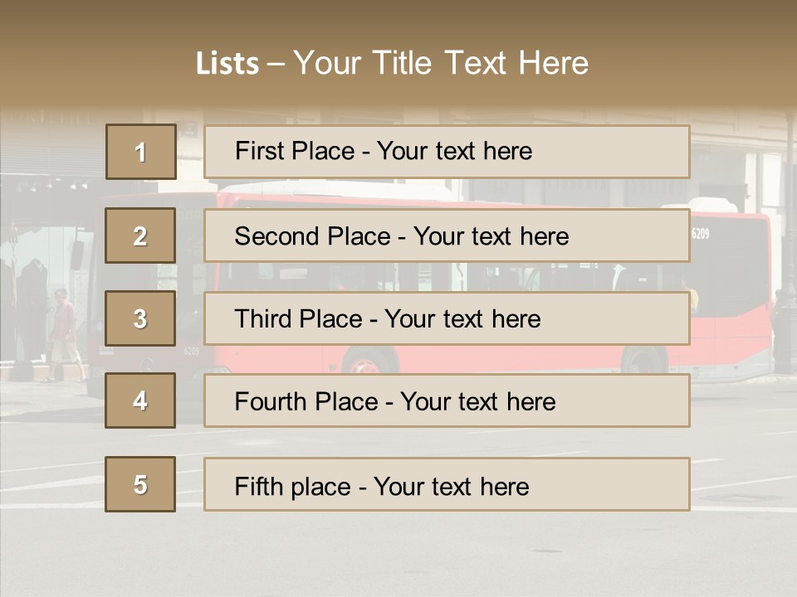
Task: Select the Second Place text bar
Action: click(x=447, y=235)
